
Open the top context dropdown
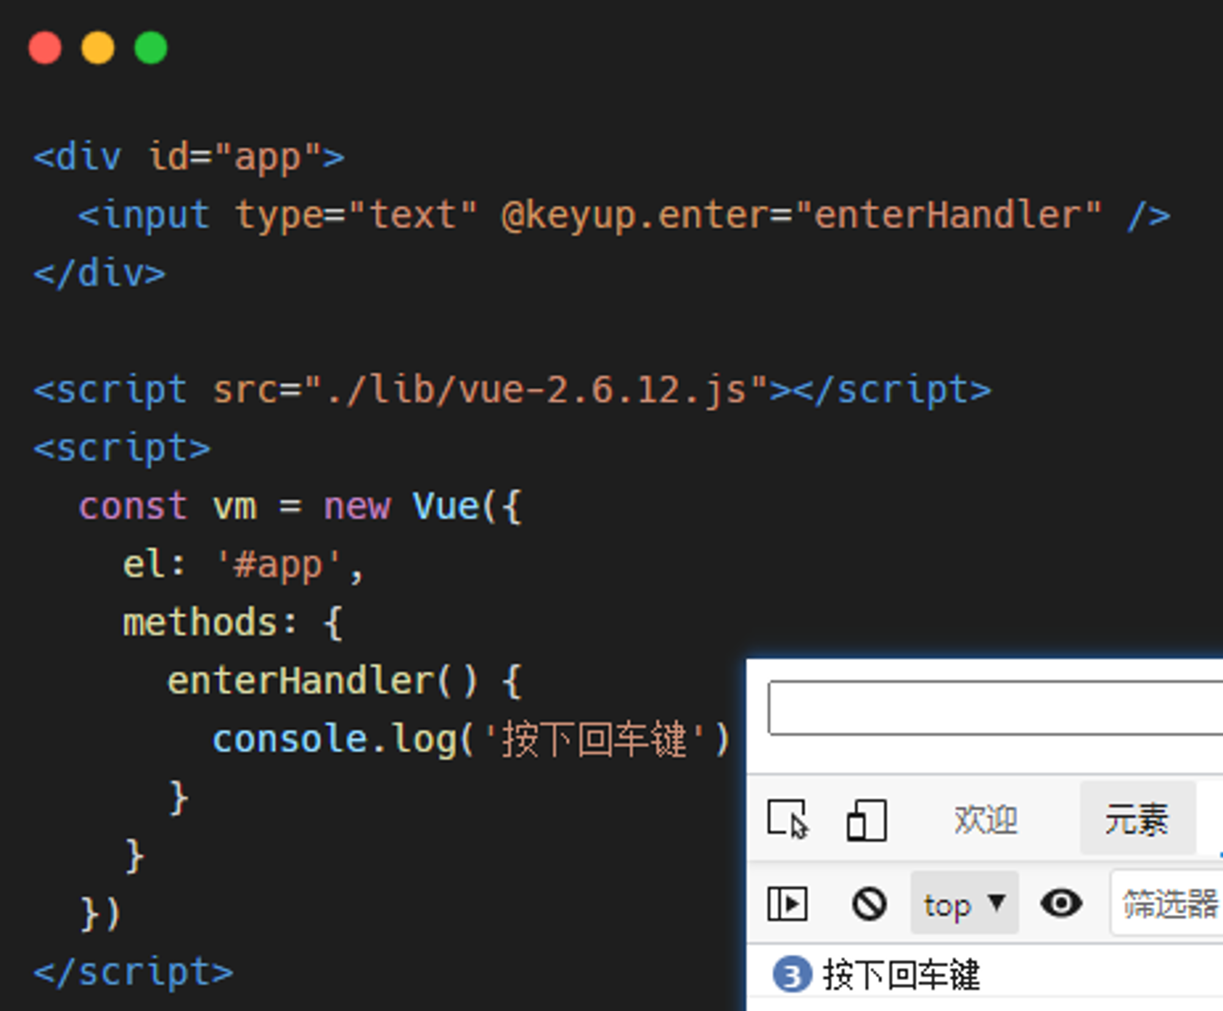pyautogui.click(x=964, y=903)
